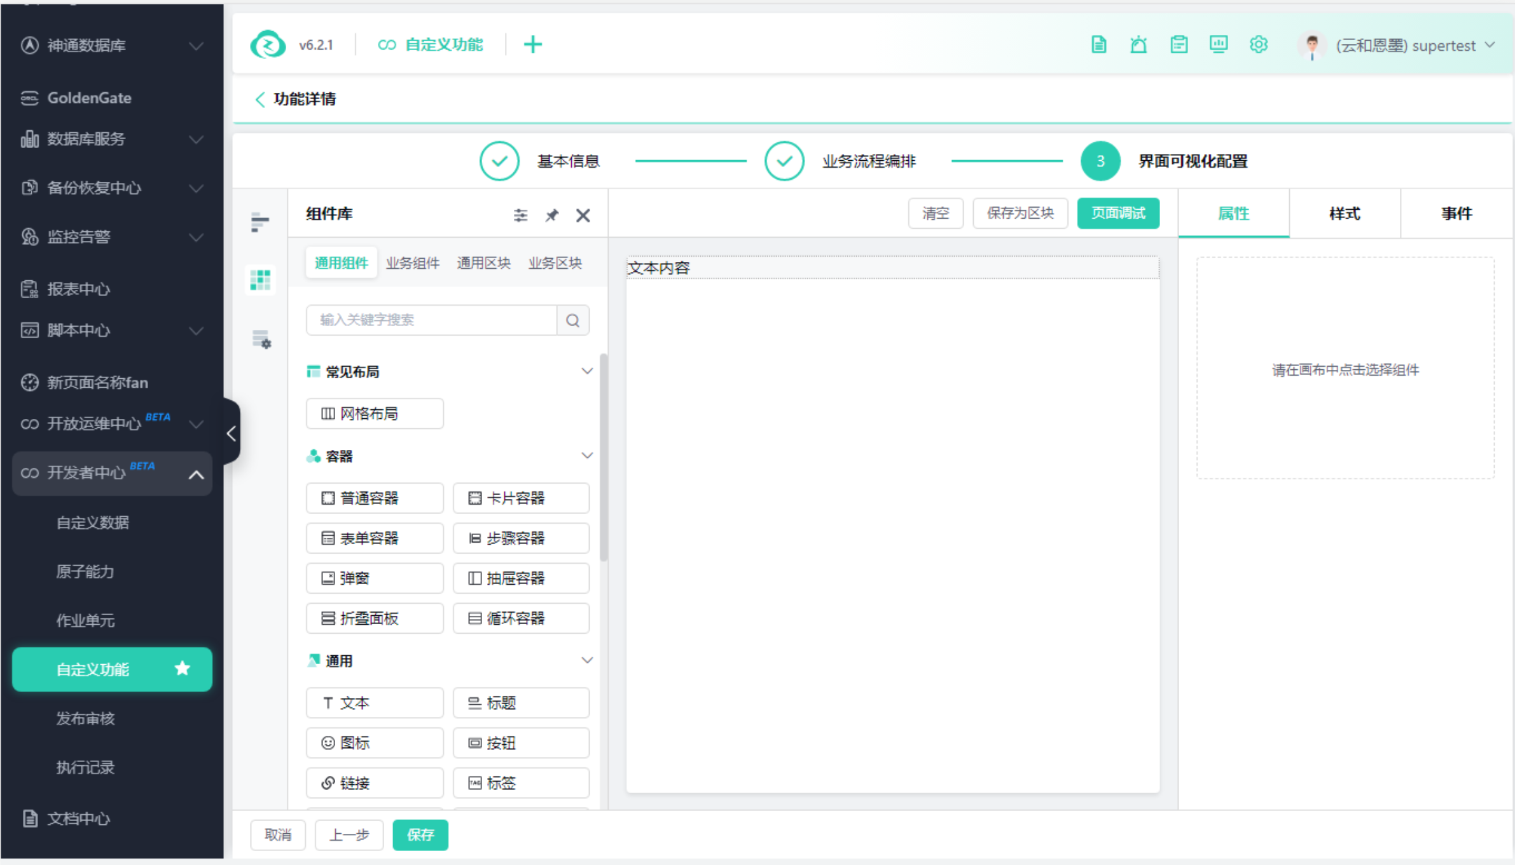This screenshot has height=865, width=1515.
Task: Click the search magnifier in component search
Action: (572, 320)
